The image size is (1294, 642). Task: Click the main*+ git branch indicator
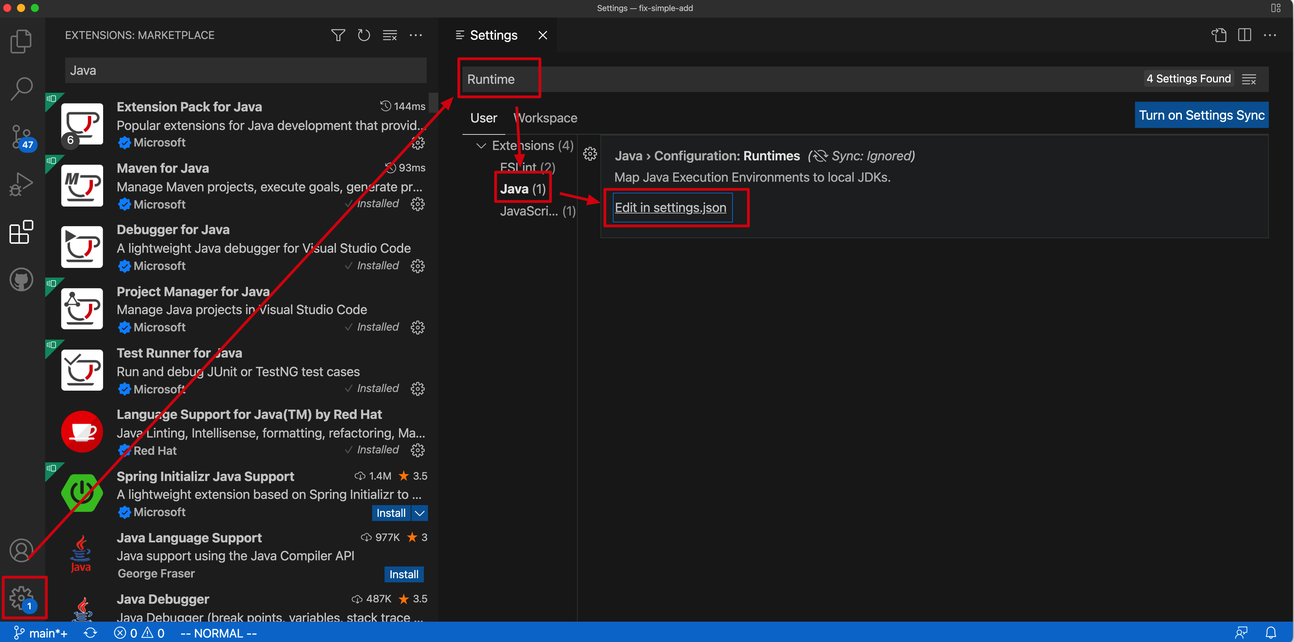tap(41, 632)
